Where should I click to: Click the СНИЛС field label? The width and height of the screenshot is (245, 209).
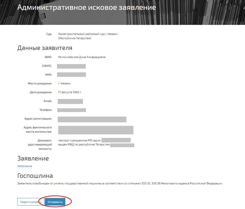[47, 66]
